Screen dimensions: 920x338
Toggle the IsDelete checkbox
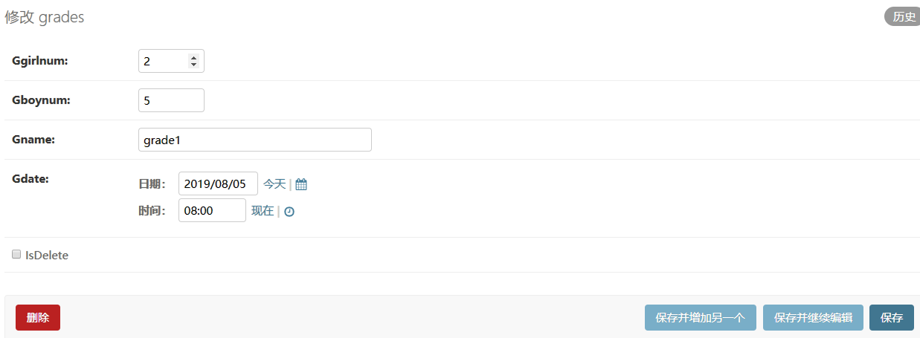point(16,254)
